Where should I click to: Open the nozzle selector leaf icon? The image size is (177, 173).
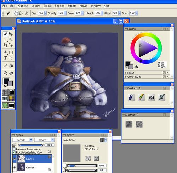pyautogui.click(x=5, y=105)
